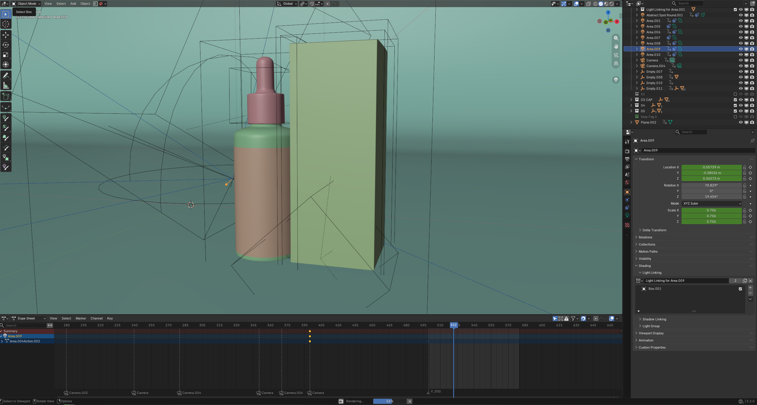Select the Add Cube tool
Viewport: 757px width, 405px height.
pos(6,96)
